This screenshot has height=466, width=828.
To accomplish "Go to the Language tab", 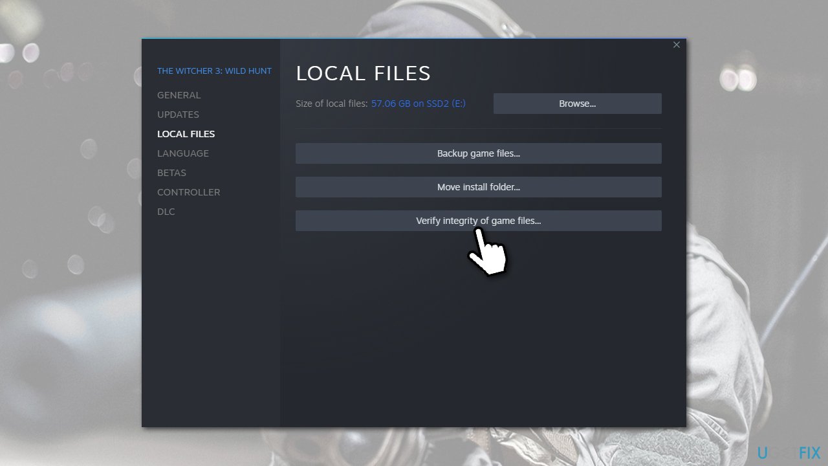I will point(183,153).
